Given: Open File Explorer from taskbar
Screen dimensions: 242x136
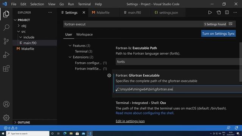Looking at the screenshot, I should (71, 133).
